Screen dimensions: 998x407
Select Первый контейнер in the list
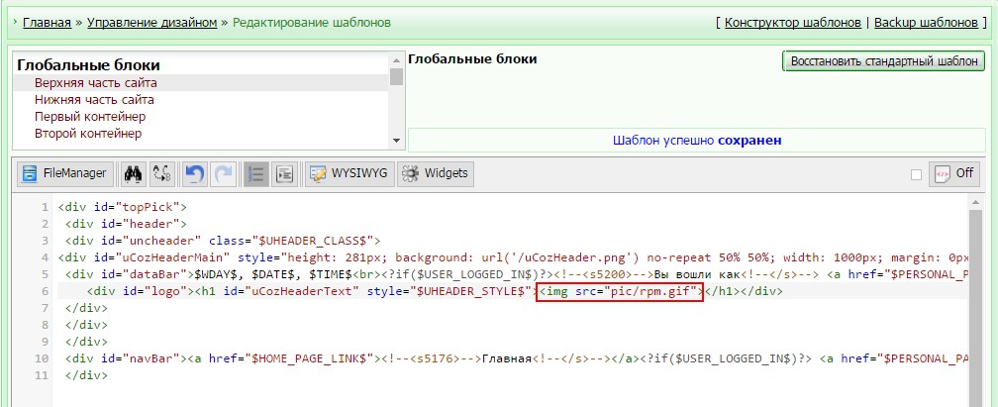[200, 117]
